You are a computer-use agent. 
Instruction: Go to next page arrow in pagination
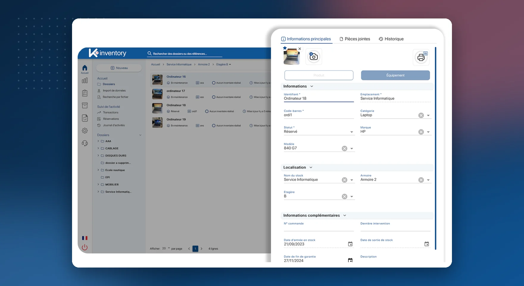tap(202, 249)
